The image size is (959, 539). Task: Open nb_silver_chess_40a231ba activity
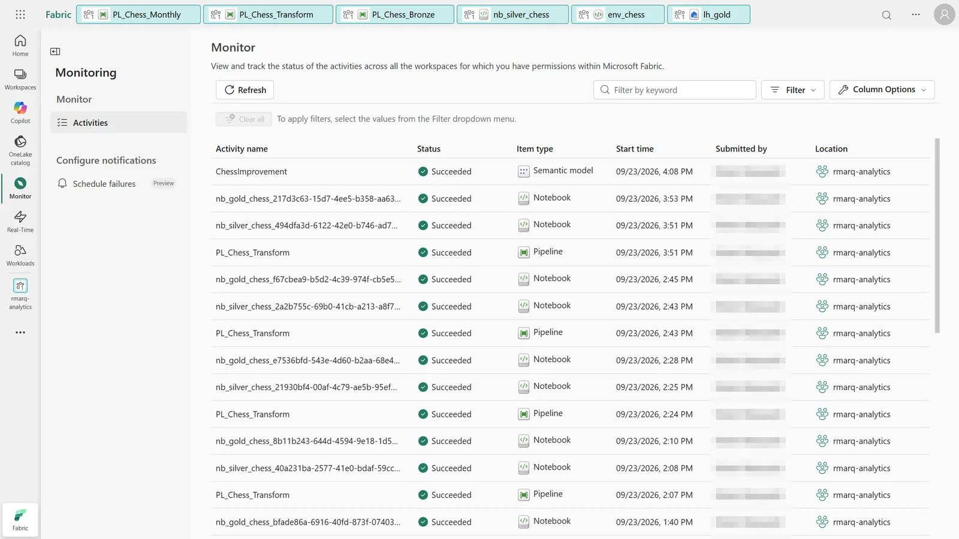point(308,468)
